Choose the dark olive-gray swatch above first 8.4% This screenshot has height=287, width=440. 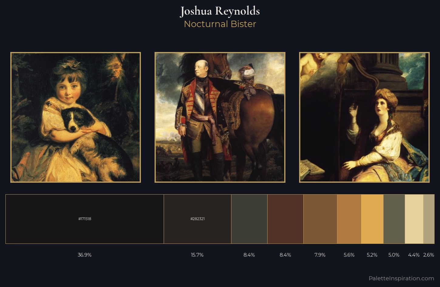[249, 219]
